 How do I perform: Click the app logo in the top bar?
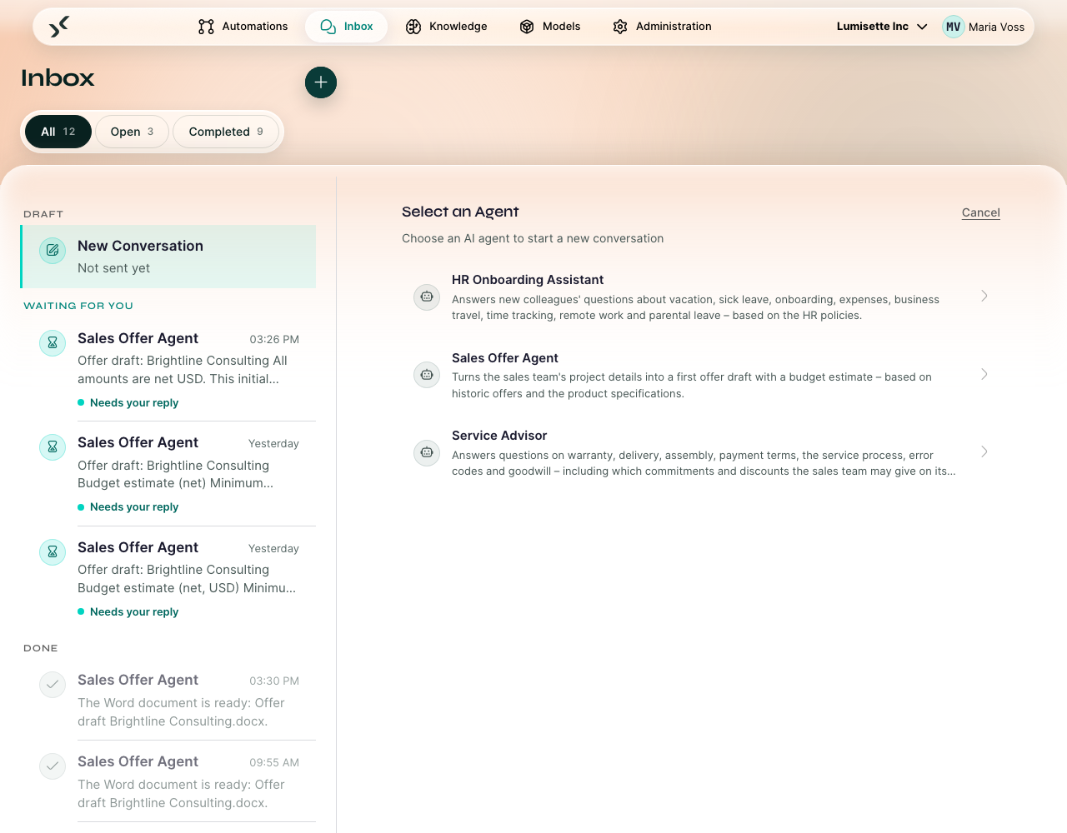pos(58,27)
